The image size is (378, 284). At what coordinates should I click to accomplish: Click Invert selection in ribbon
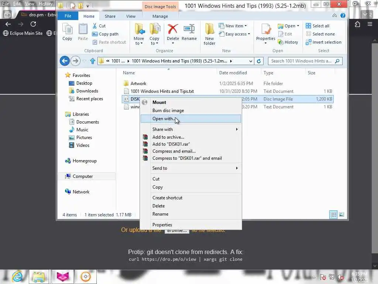[323, 42]
